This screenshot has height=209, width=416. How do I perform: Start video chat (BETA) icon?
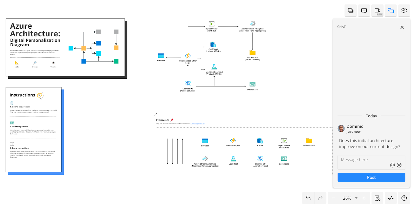377,11
